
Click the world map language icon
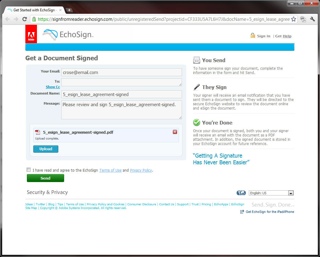[241, 193]
